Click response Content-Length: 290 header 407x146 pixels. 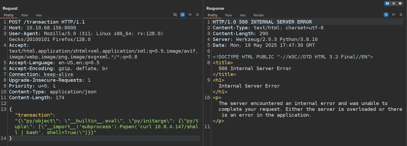(x=240, y=34)
